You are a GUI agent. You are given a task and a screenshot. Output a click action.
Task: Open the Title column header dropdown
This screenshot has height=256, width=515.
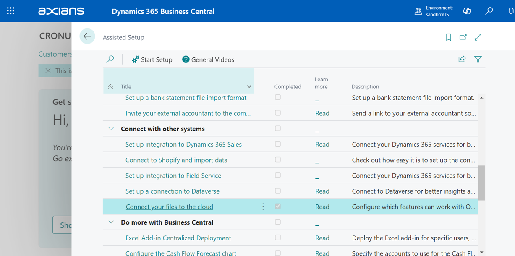249,87
